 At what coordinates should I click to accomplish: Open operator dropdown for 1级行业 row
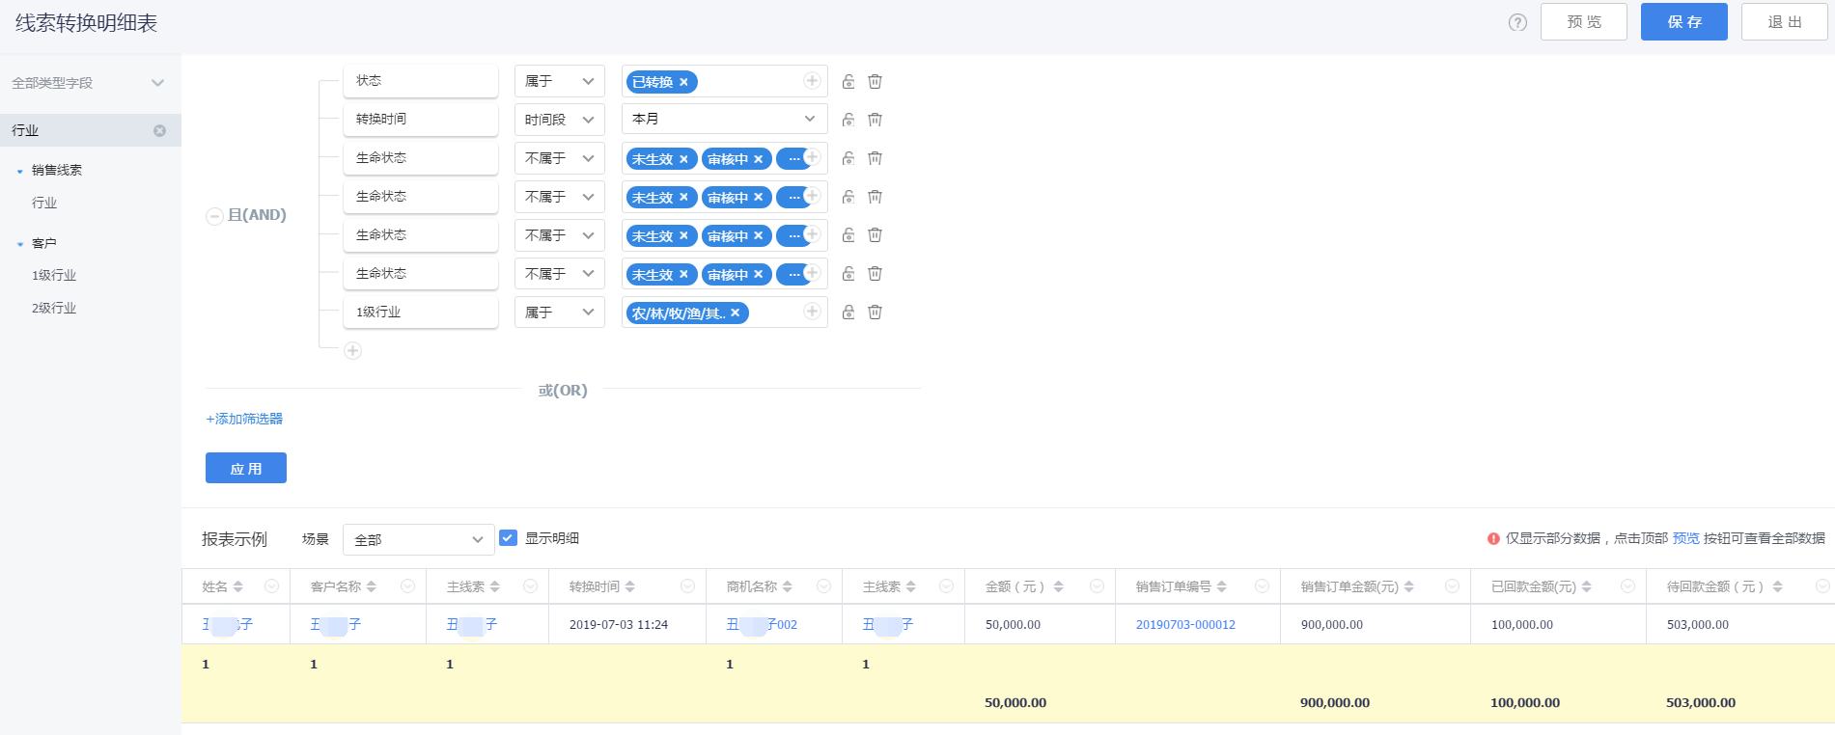(x=560, y=312)
